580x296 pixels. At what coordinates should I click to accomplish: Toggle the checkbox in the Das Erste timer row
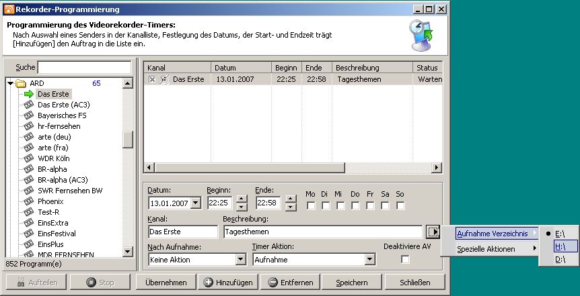[x=152, y=80]
